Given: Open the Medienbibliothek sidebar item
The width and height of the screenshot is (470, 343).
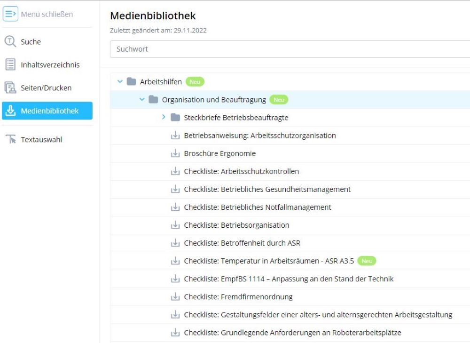Looking at the screenshot, I should click(47, 111).
